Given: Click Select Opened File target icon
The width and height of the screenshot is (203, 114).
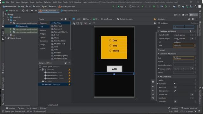Looking at the screenshot, I should coord(23,10).
